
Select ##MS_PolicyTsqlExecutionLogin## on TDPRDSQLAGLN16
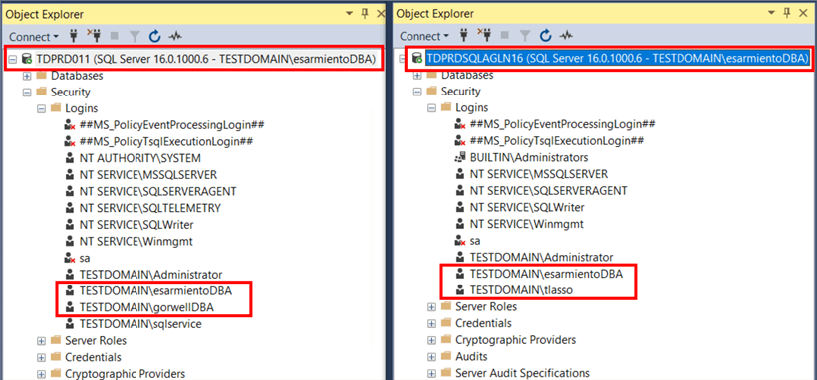coord(557,141)
